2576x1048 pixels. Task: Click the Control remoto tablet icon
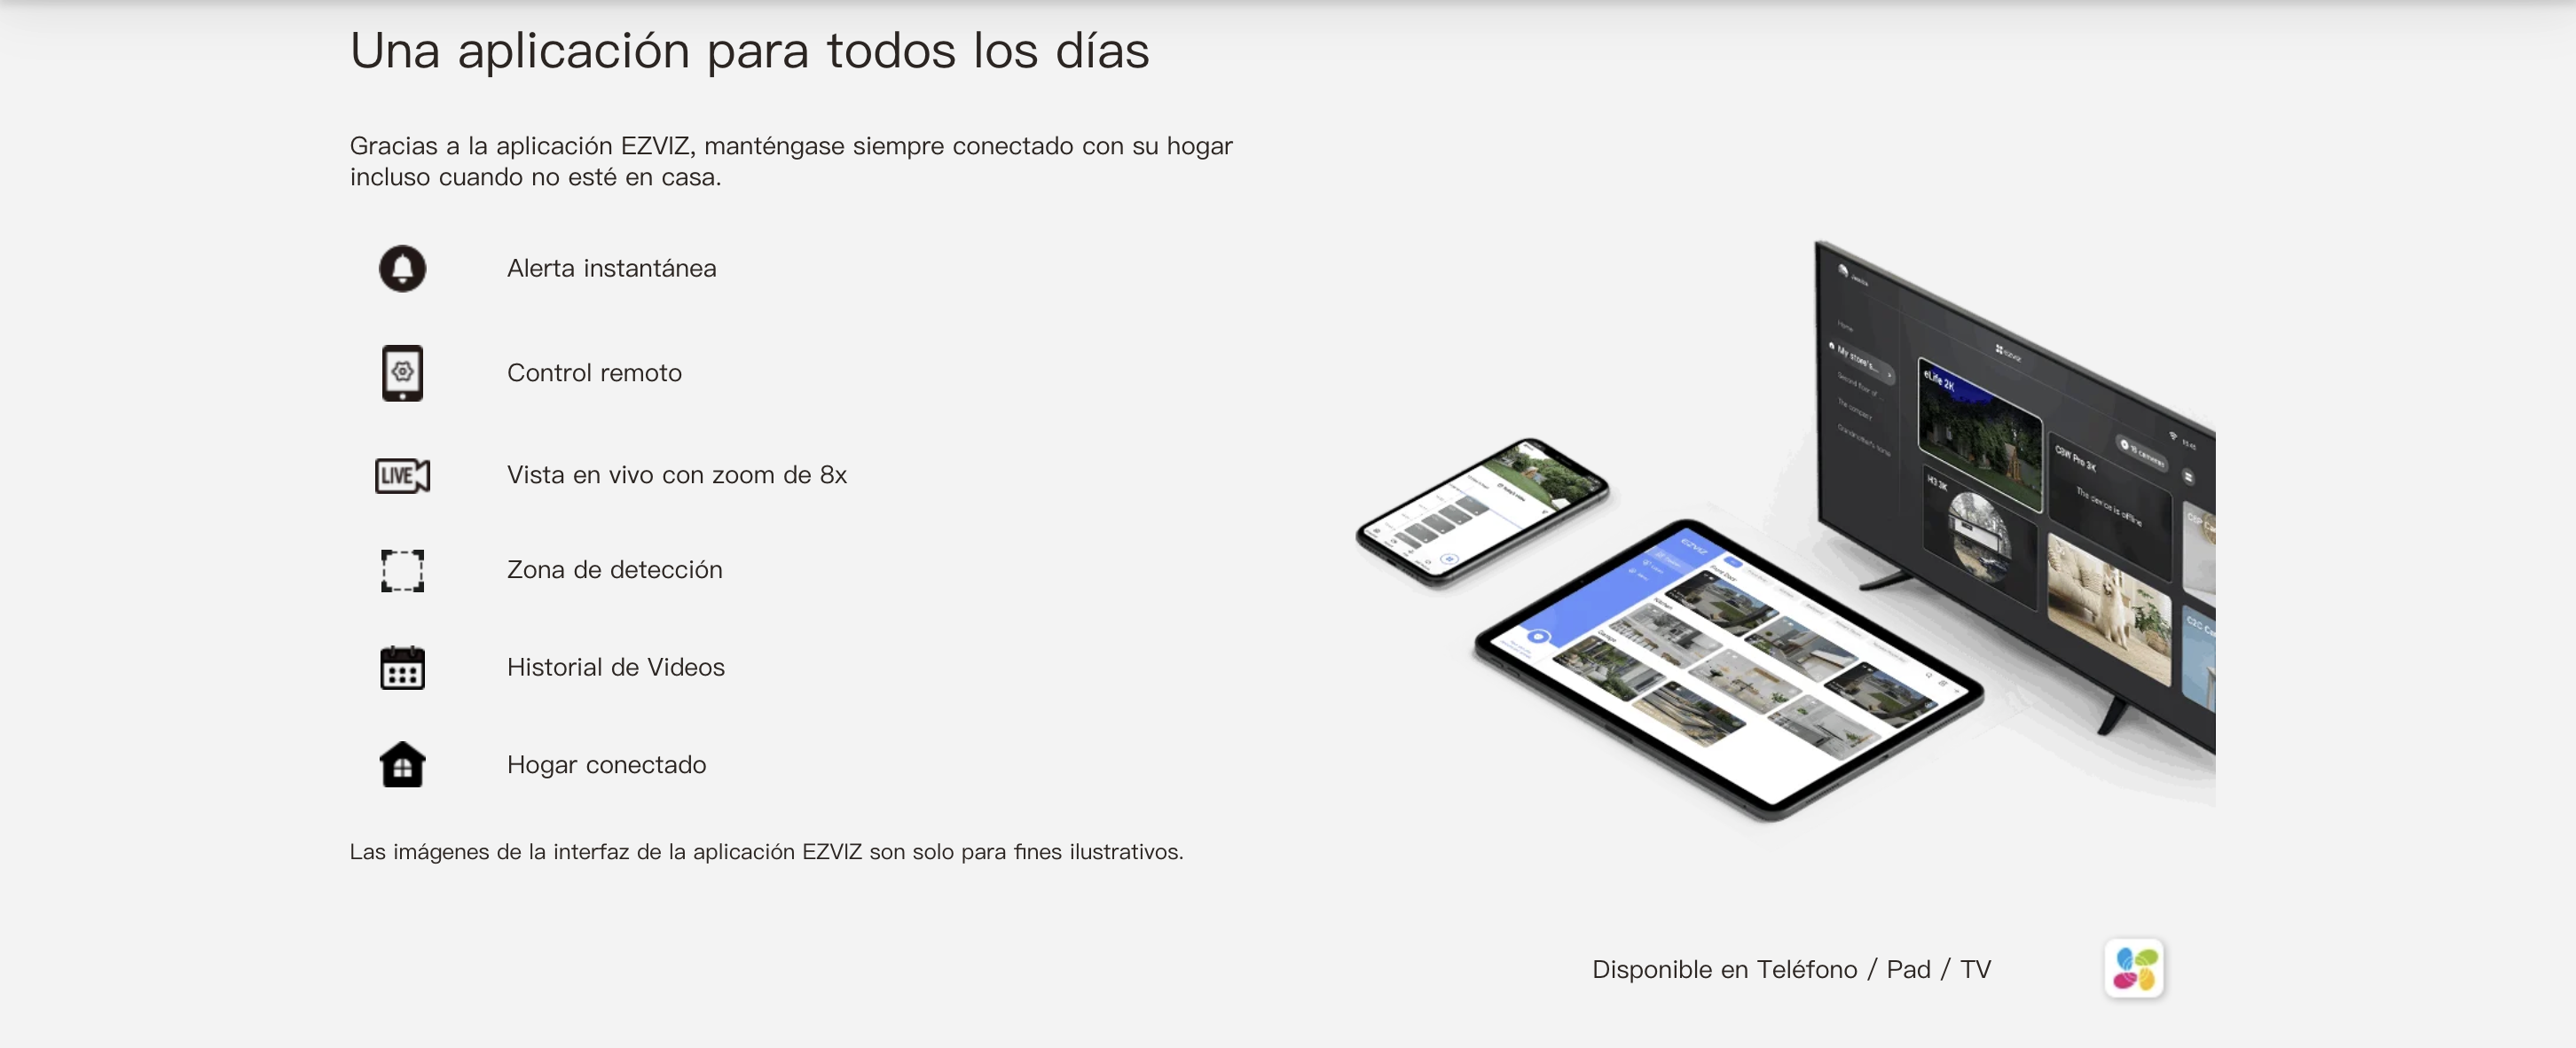tap(402, 373)
